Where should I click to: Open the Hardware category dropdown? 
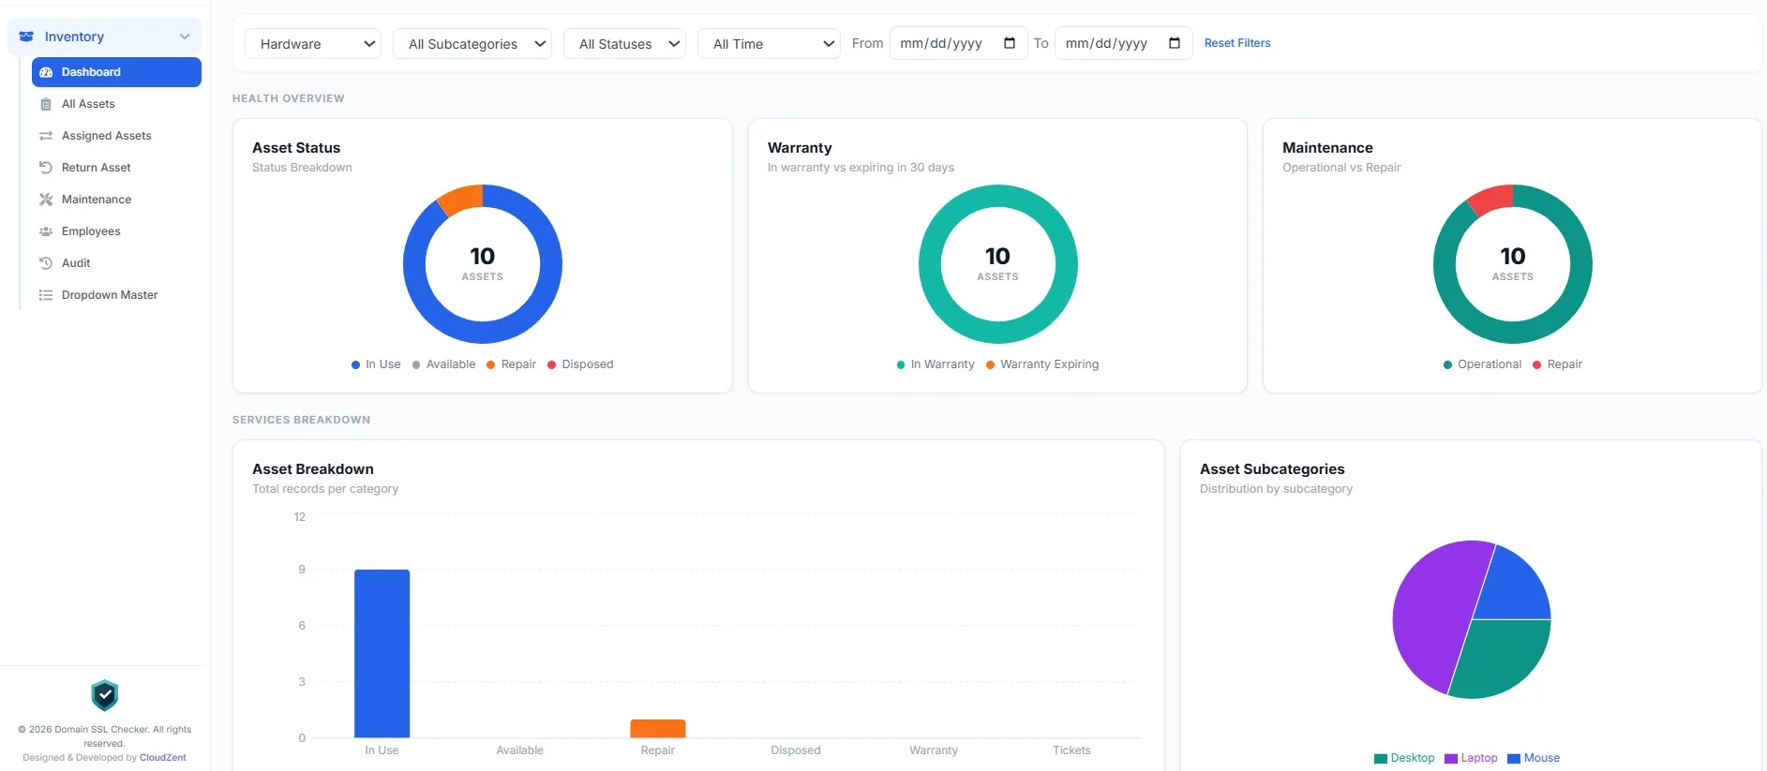[x=313, y=44]
